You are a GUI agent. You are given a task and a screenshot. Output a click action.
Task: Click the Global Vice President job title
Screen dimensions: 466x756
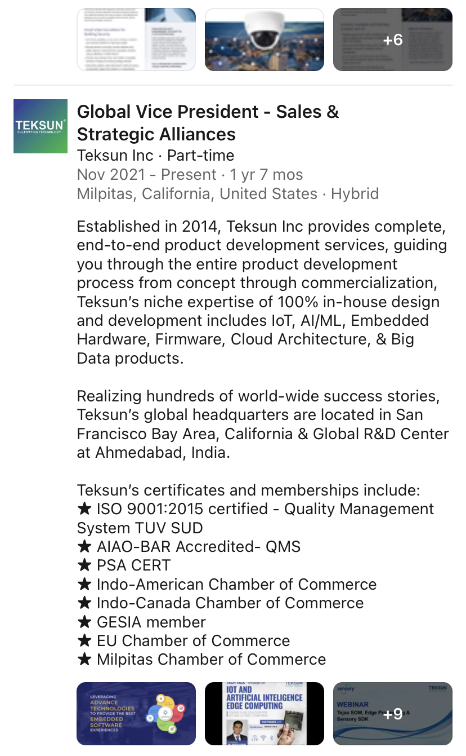click(208, 123)
